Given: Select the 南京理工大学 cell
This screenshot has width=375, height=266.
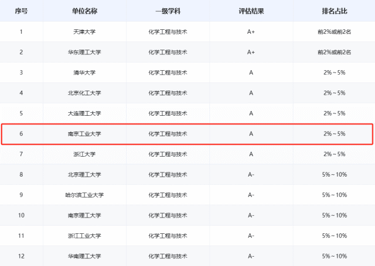Looking at the screenshot, I should 84,215.
